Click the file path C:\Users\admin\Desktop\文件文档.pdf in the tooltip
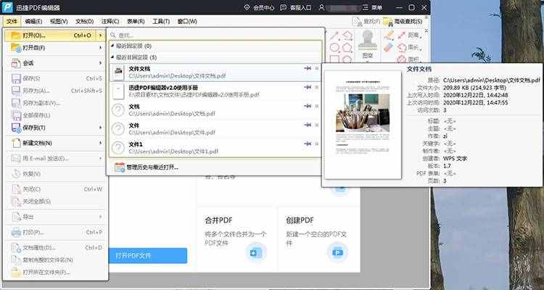The height and width of the screenshot is (290, 544). [492, 80]
